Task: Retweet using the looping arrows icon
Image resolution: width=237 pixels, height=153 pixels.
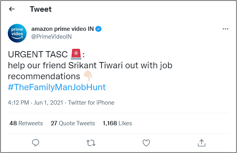Action: click(x=91, y=143)
